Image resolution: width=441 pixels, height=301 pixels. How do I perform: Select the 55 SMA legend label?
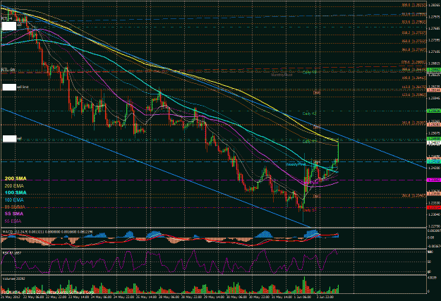click(14, 214)
